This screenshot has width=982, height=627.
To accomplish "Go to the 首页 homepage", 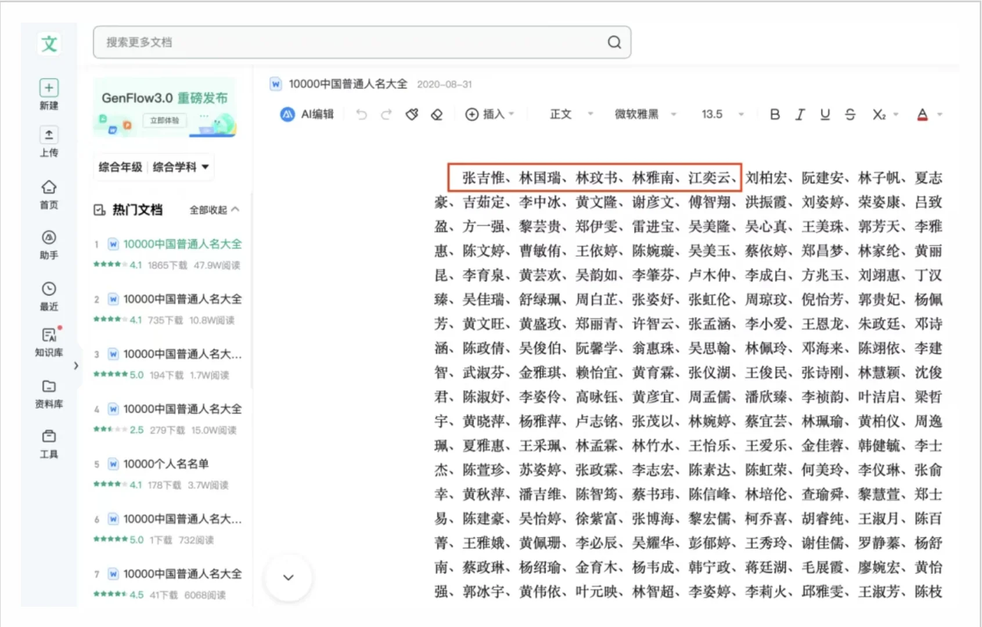I will (x=49, y=192).
